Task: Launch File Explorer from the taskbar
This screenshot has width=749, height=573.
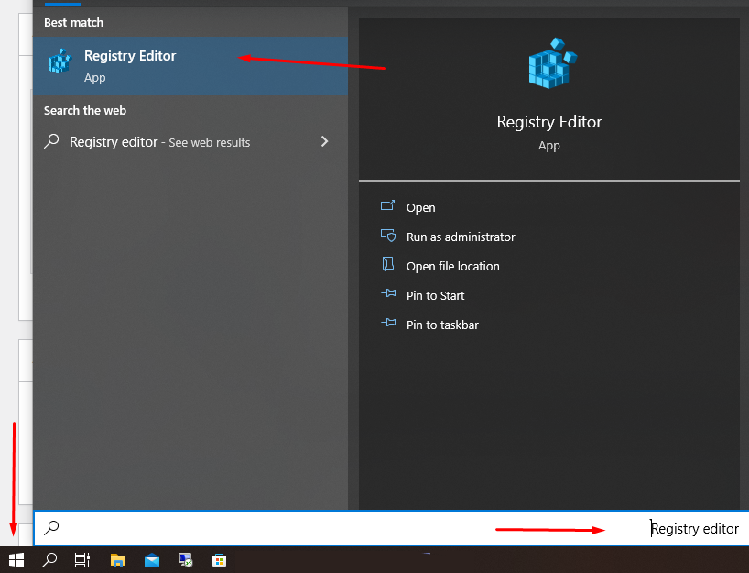Action: 118,559
